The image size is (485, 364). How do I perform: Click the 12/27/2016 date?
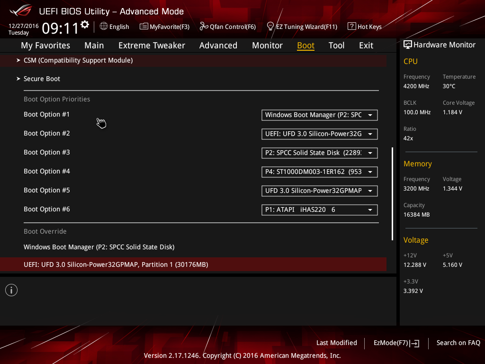coord(24,26)
